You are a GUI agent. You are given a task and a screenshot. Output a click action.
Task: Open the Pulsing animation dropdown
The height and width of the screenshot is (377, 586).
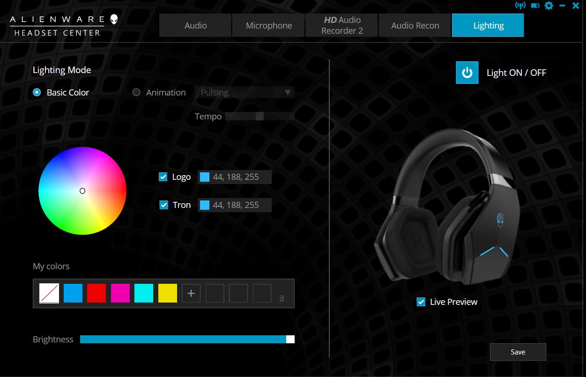coord(245,92)
